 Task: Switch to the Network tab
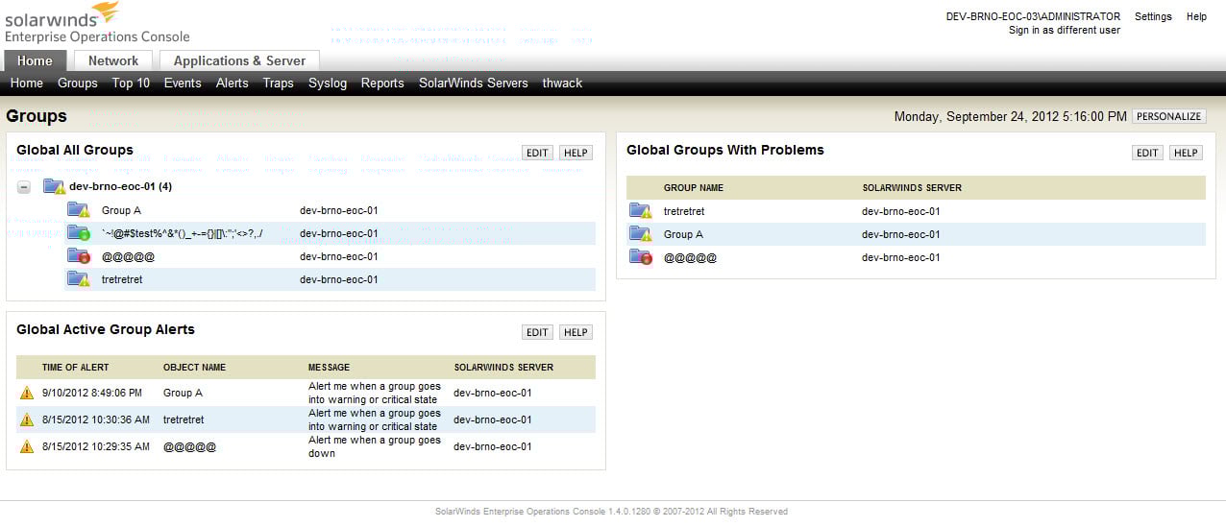point(113,60)
